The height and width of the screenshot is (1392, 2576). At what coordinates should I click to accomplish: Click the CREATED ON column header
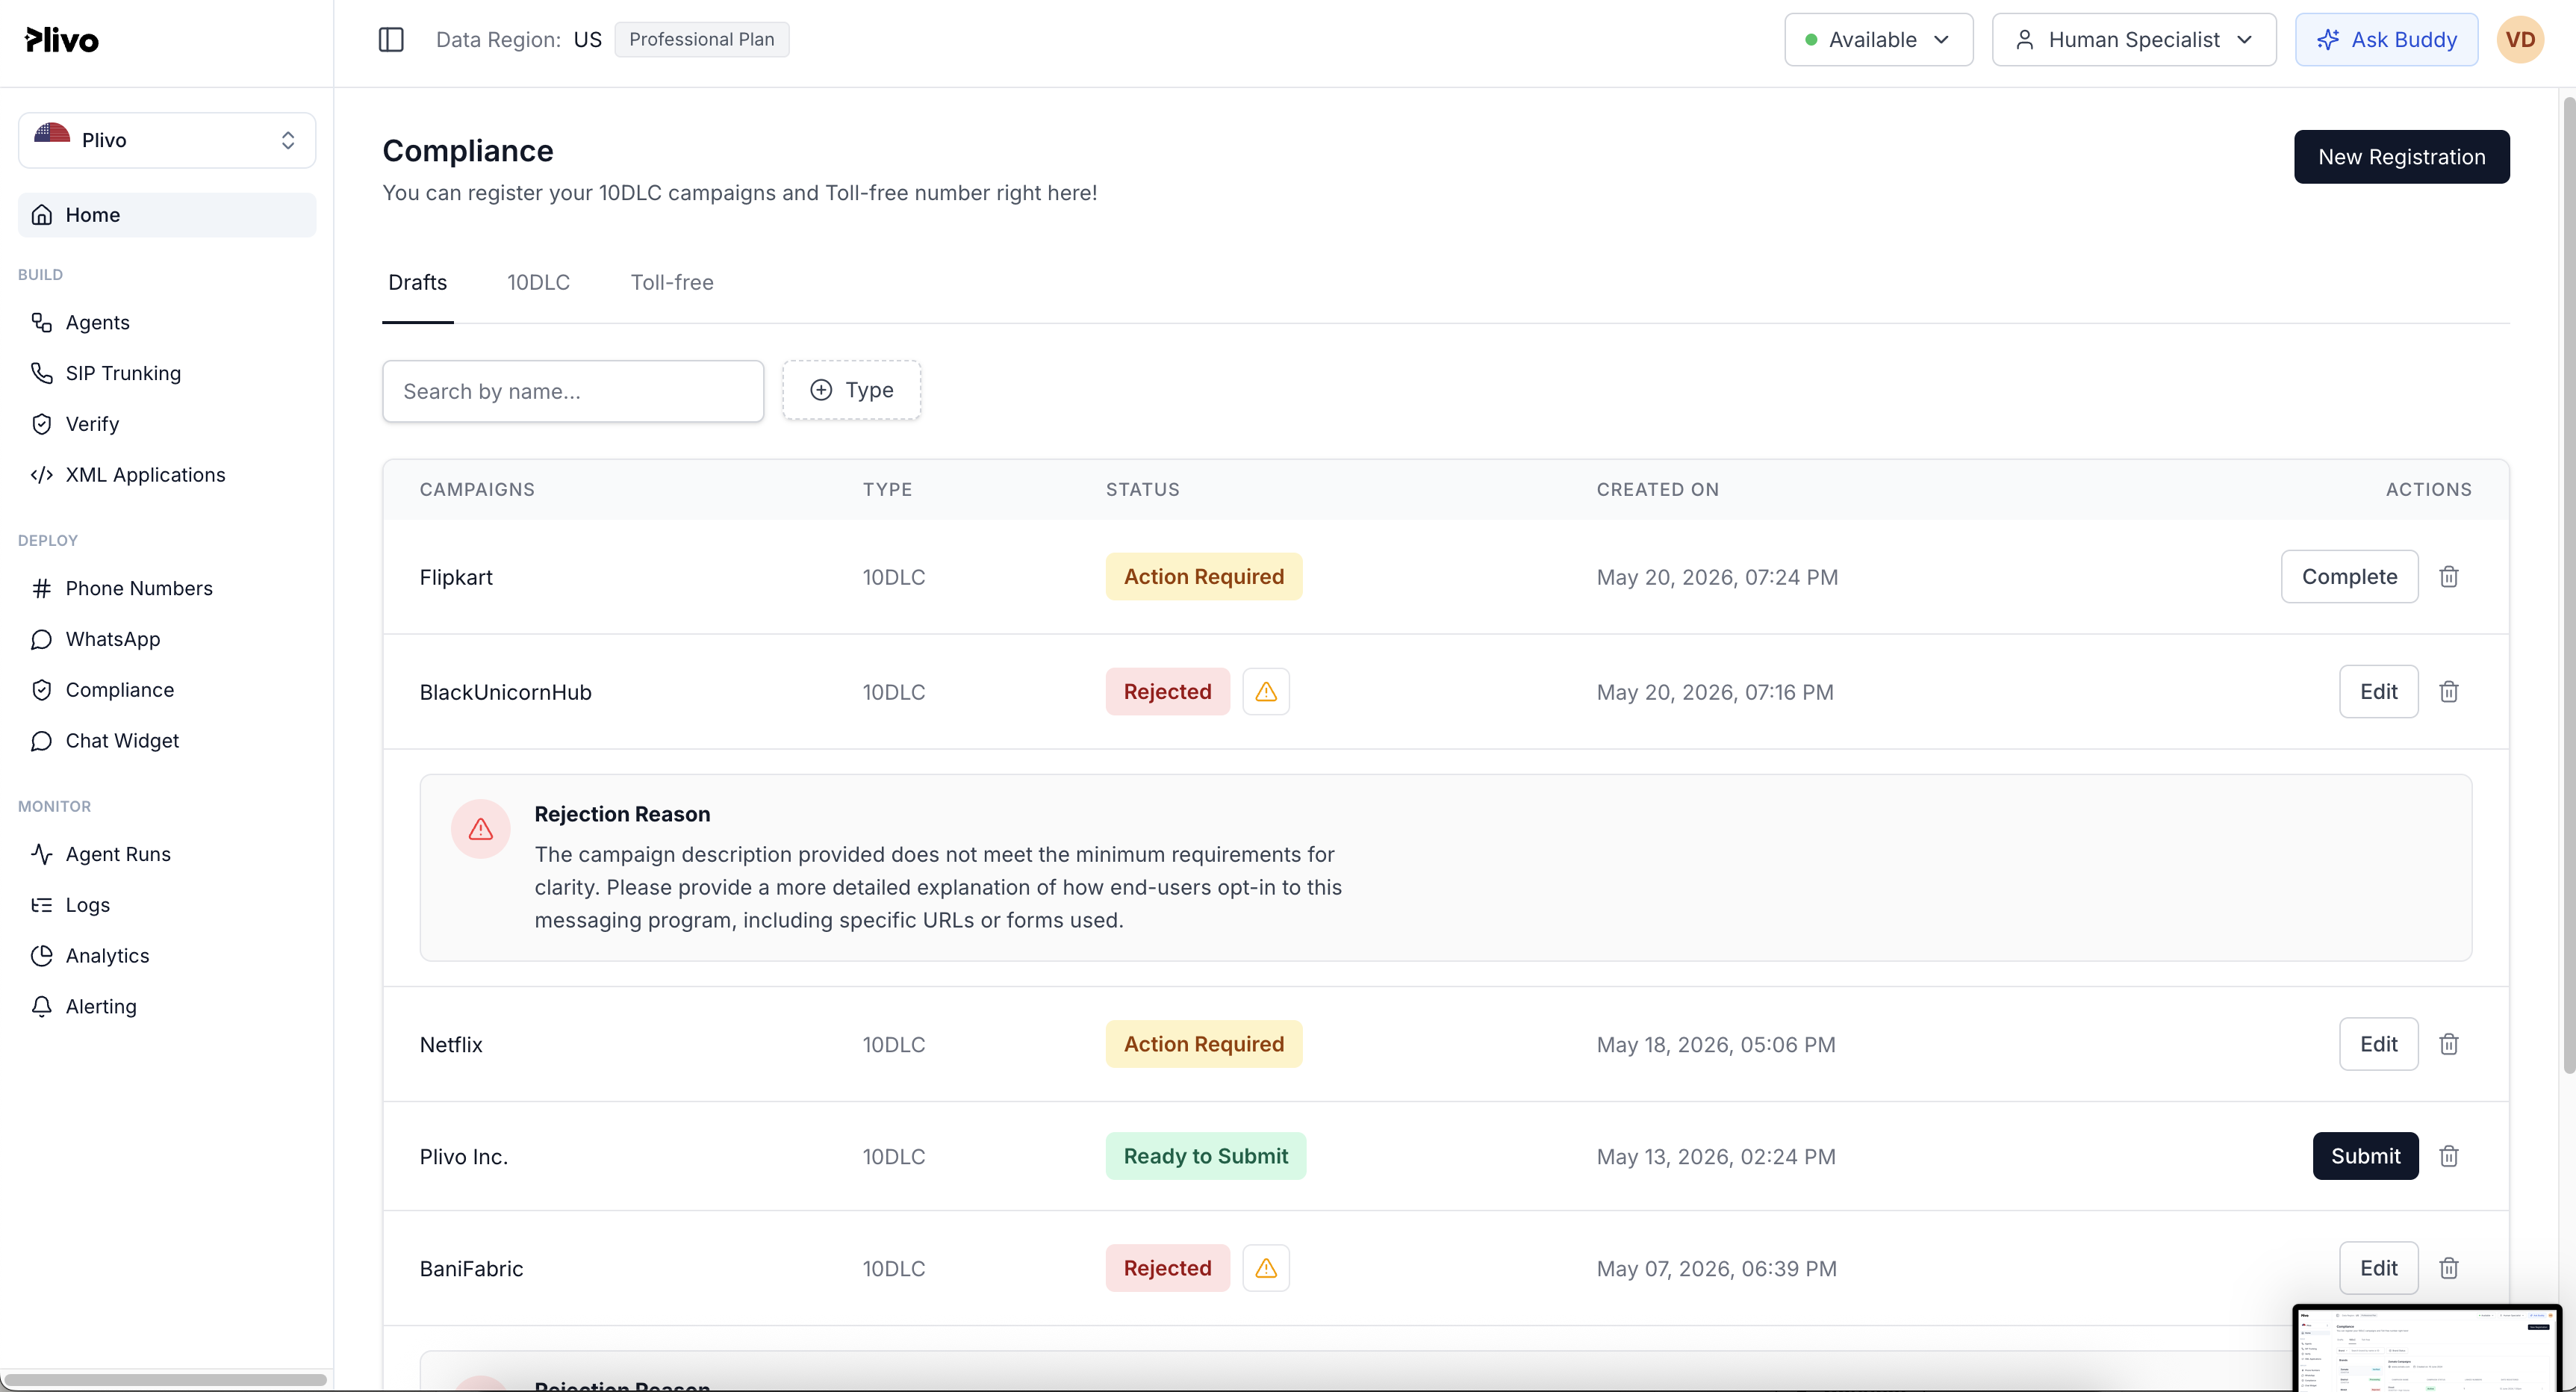click(x=1657, y=490)
